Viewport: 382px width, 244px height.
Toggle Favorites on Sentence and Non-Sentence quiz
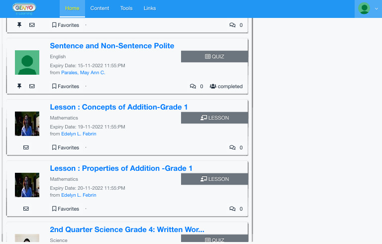point(66,86)
